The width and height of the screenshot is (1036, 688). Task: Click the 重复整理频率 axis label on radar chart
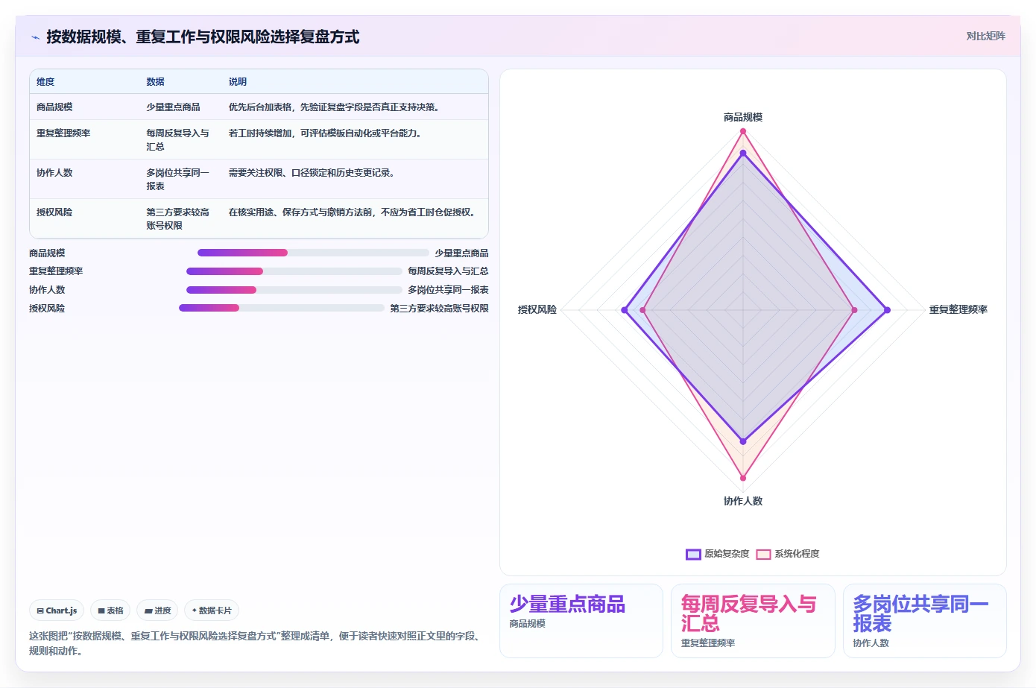[958, 310]
